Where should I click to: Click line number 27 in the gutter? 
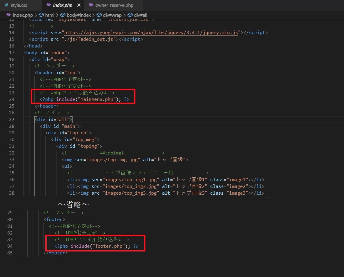click(x=11, y=119)
